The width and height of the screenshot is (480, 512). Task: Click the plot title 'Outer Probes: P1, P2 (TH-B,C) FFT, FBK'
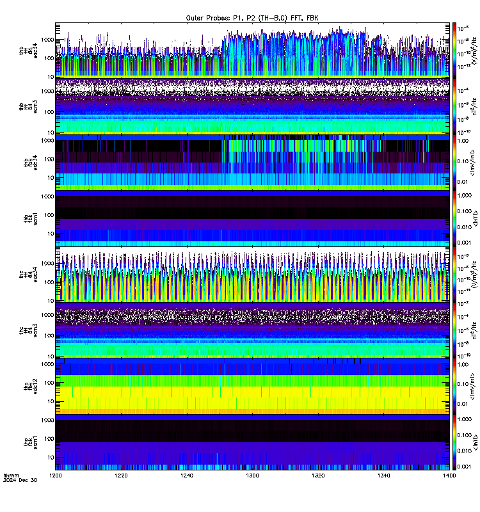(252, 18)
